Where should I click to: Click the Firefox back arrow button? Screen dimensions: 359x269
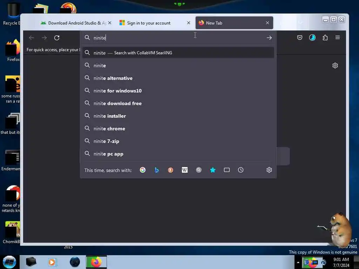point(32,38)
